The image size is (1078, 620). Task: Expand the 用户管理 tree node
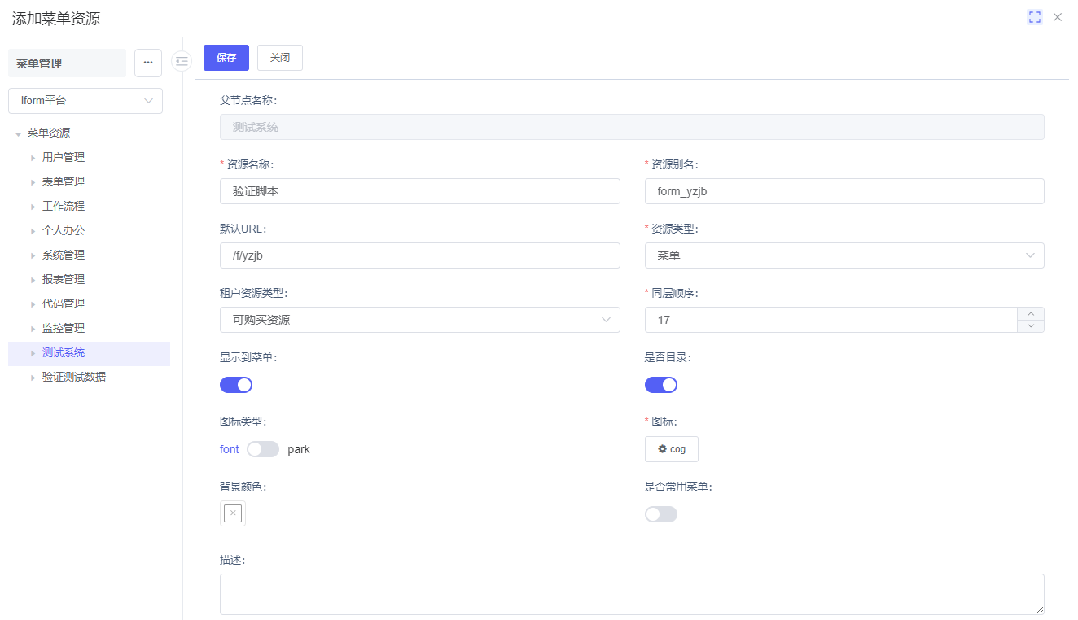tap(33, 158)
